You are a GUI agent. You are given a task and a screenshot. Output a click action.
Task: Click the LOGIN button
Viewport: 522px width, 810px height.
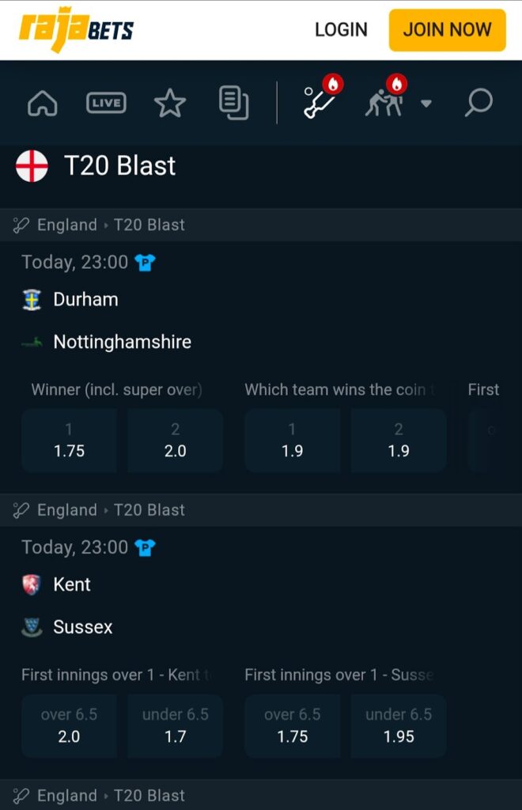point(340,29)
